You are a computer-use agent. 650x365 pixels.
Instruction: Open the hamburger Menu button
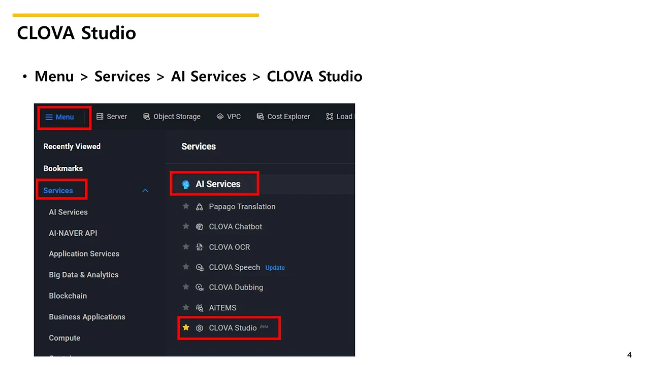point(60,117)
